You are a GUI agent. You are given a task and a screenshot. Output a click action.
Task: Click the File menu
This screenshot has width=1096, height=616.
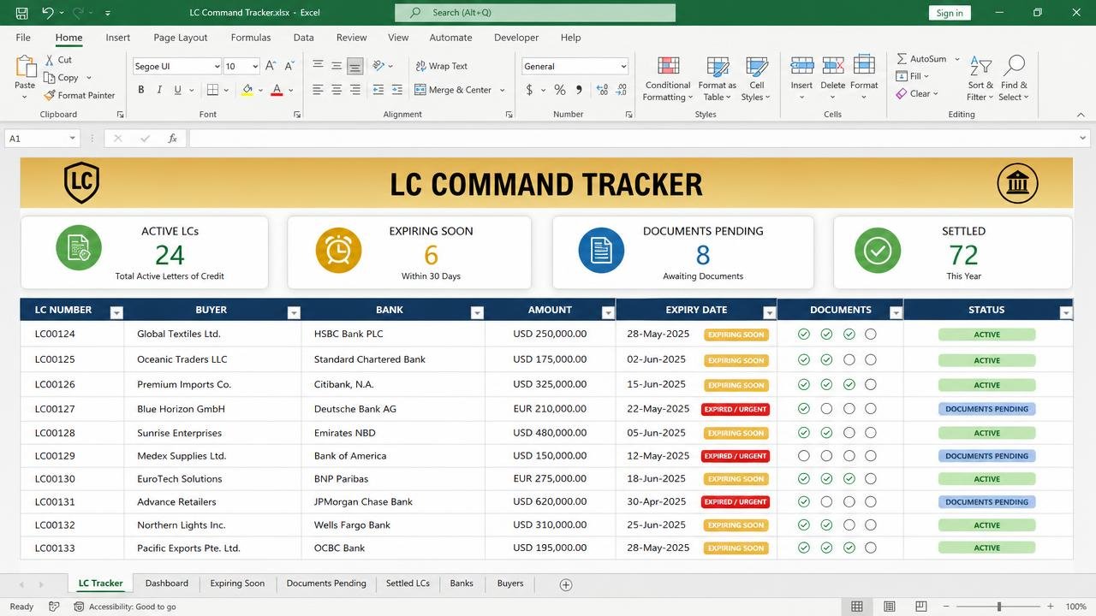coord(23,38)
